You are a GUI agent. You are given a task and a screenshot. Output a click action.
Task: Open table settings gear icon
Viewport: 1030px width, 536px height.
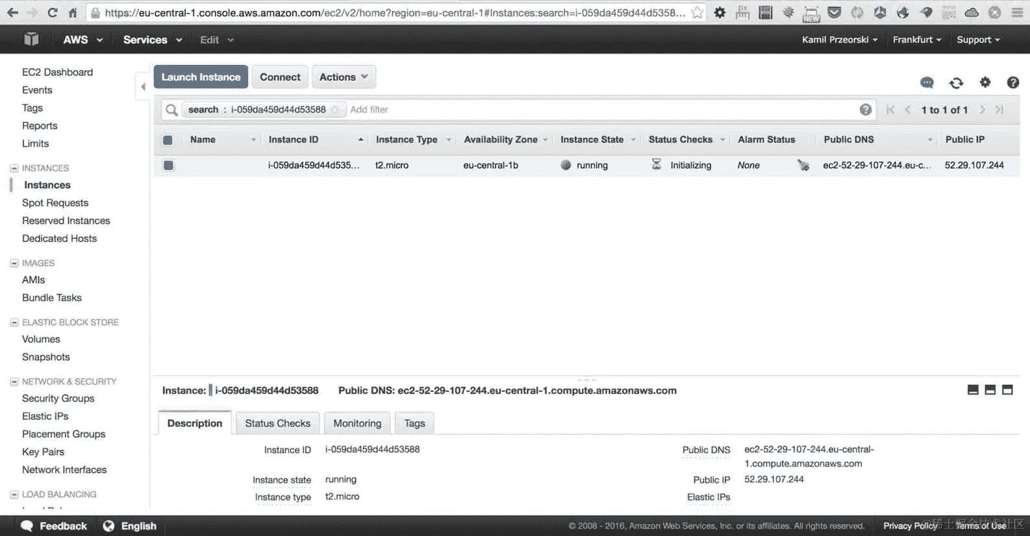[985, 82]
